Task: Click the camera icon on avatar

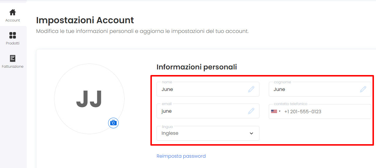Action: click(113, 123)
